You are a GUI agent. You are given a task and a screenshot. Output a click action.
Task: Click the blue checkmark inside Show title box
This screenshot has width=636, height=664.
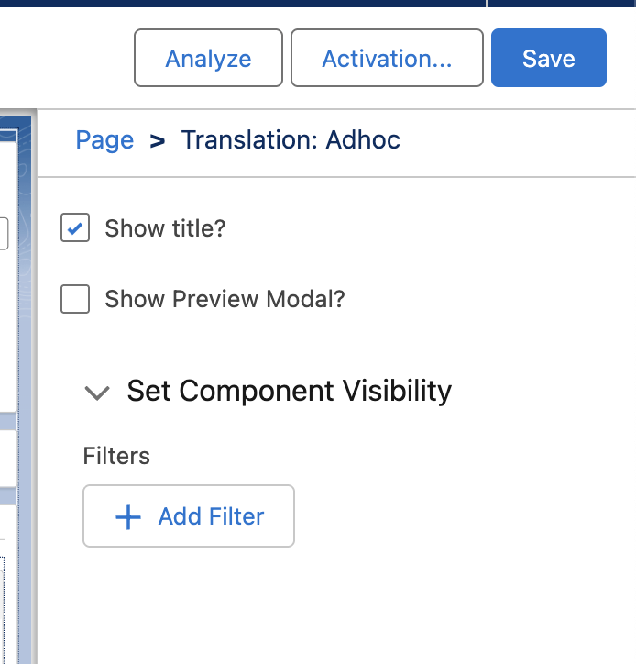pyautogui.click(x=75, y=228)
